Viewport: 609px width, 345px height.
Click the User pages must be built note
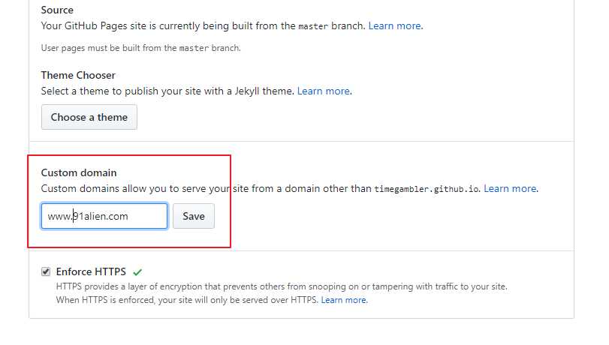coord(140,48)
